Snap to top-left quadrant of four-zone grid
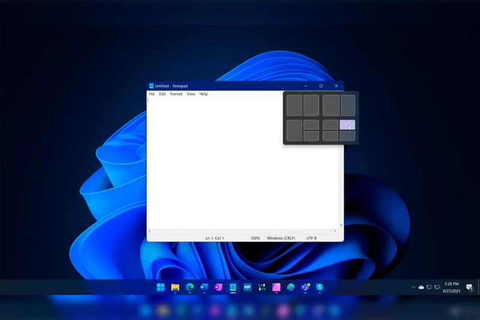This screenshot has width=480, height=320. (331, 125)
